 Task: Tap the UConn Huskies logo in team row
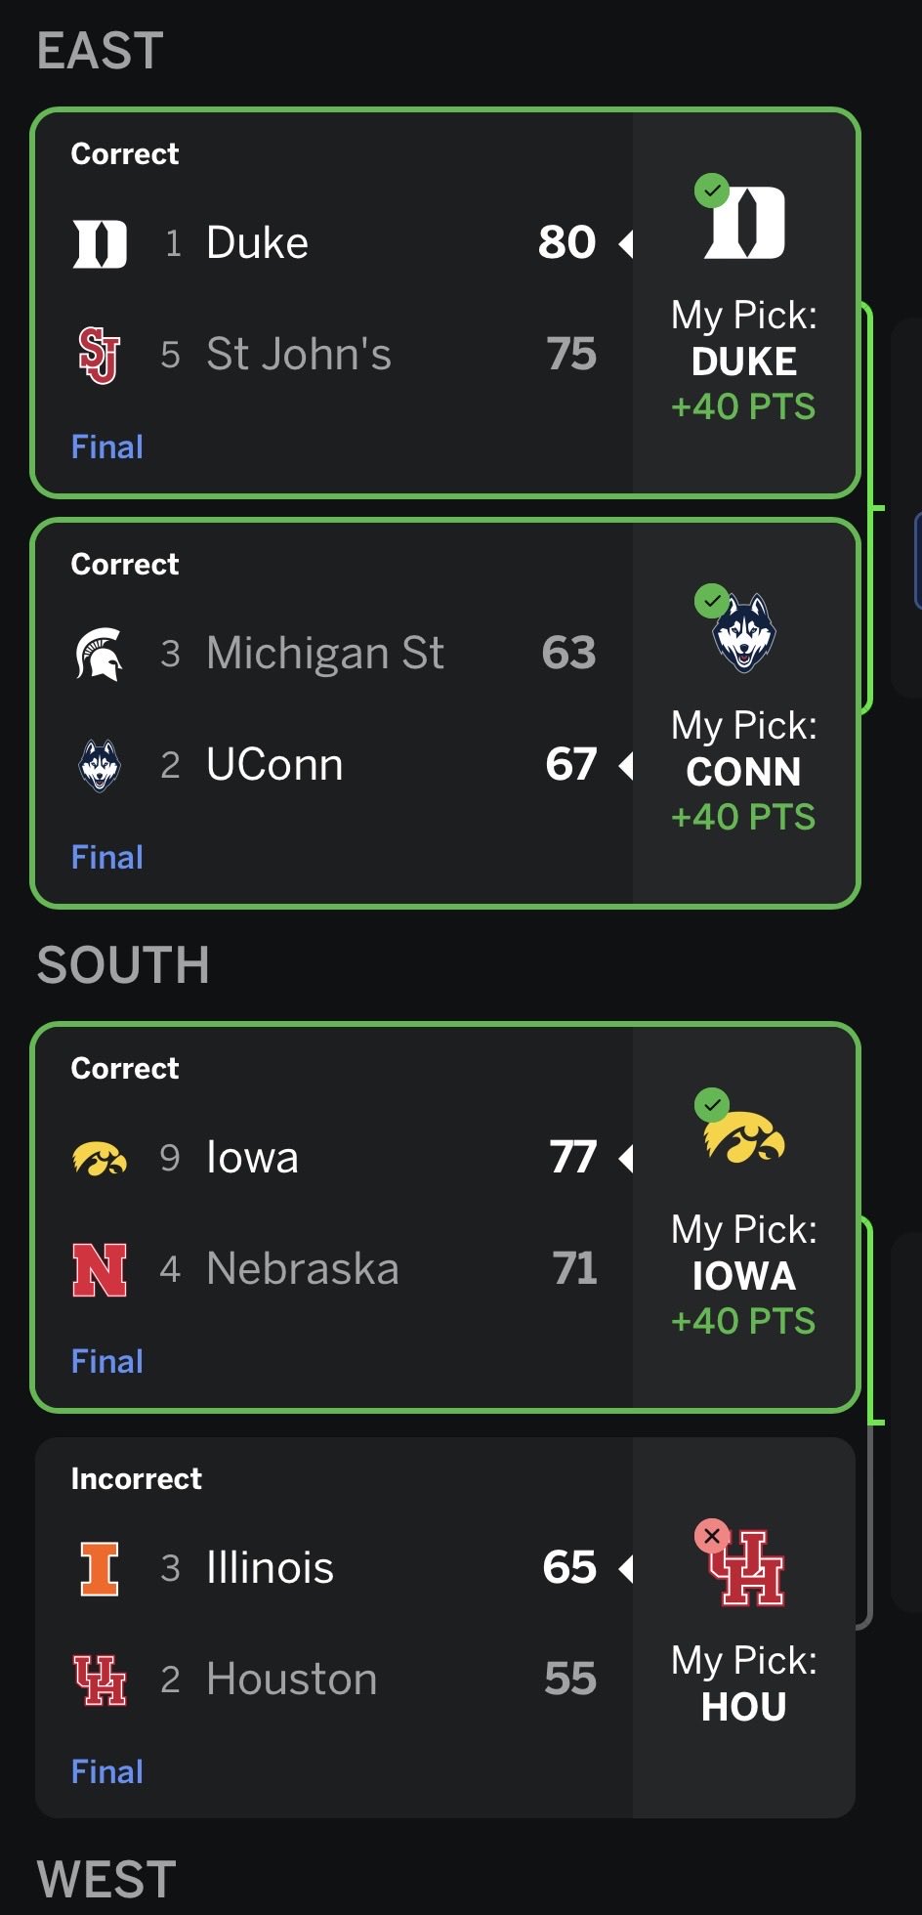100,765
